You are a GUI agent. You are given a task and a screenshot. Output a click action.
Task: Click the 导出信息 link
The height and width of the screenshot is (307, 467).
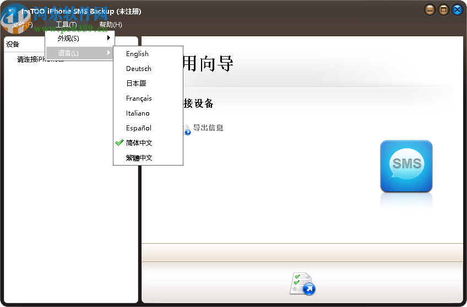click(208, 128)
